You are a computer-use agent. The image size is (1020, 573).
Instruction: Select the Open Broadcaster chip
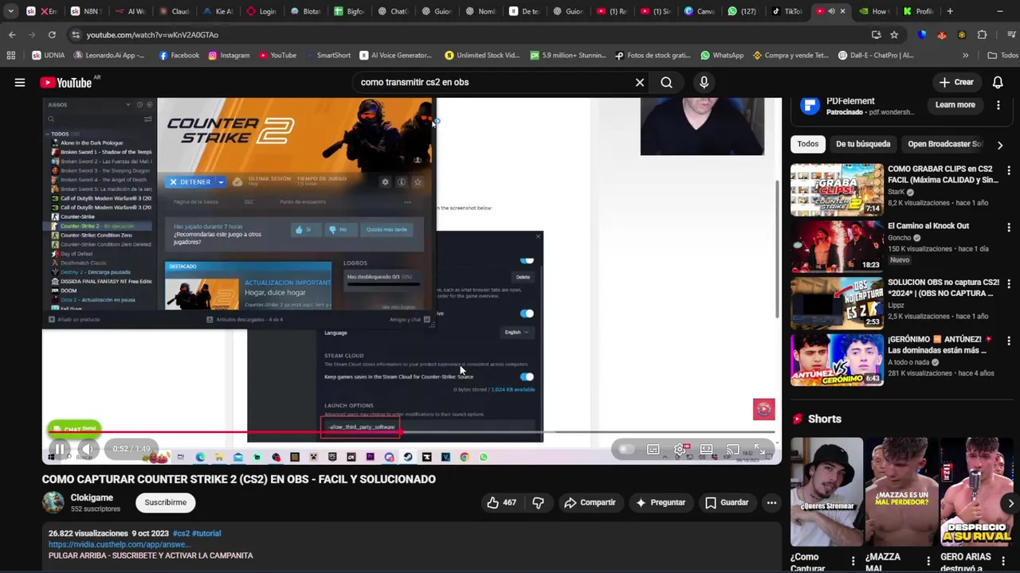click(945, 144)
